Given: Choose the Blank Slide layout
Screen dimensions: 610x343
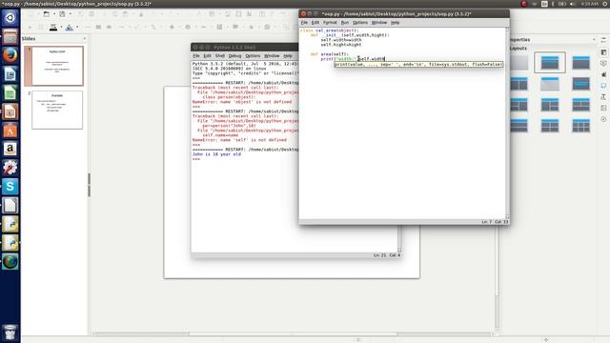Looking at the screenshot, I should click(518, 63).
